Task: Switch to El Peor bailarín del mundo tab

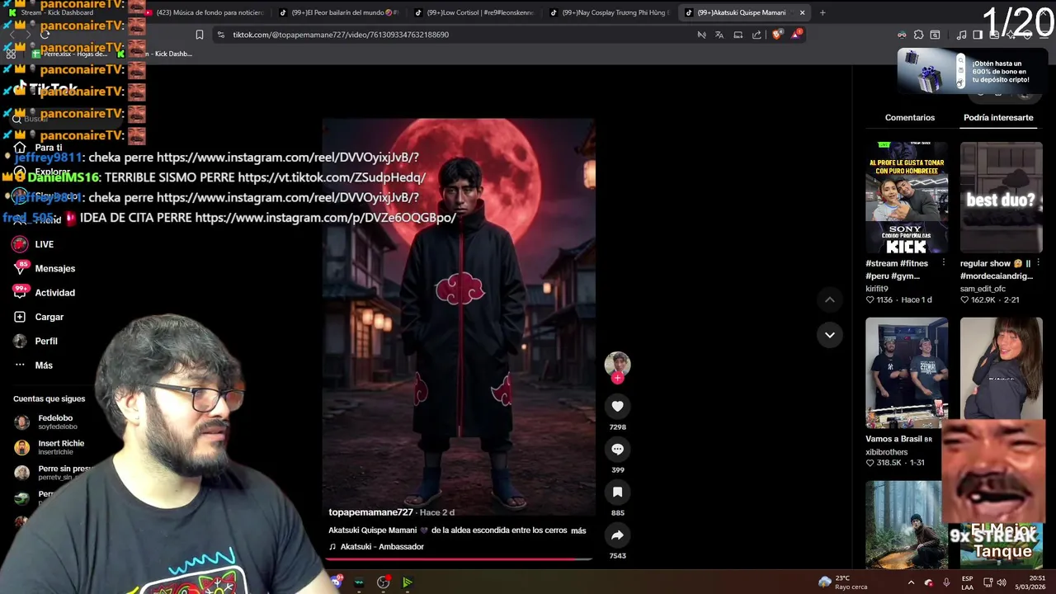Action: click(338, 12)
